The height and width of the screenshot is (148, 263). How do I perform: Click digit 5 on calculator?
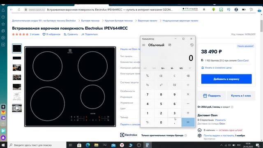pyautogui.click(x=161, y=104)
